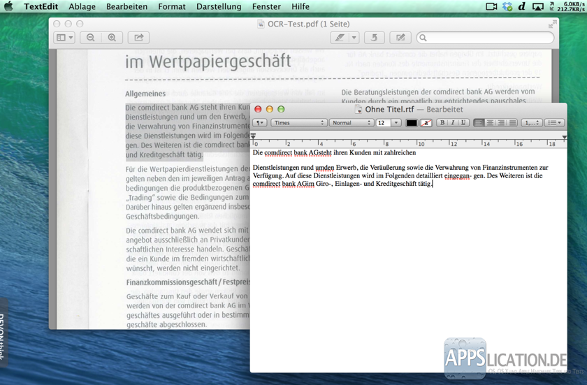
Task: Open the line spacing dropdown
Action: click(532, 123)
